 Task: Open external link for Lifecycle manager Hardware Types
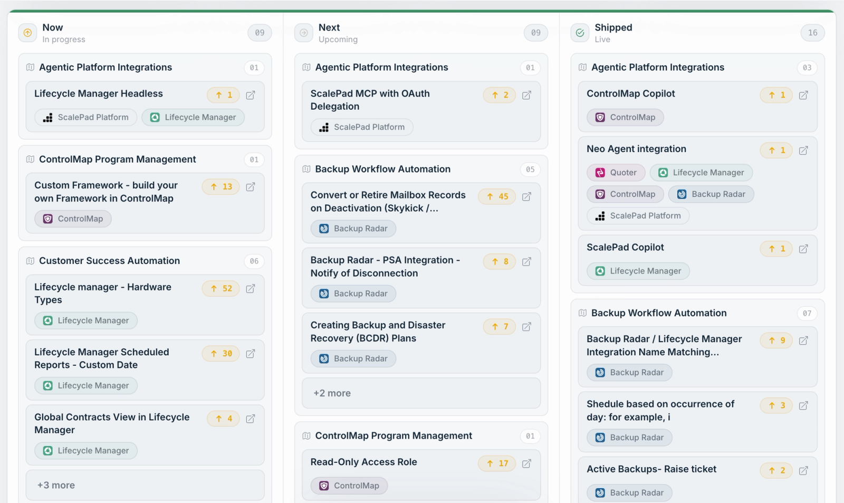pyautogui.click(x=251, y=289)
